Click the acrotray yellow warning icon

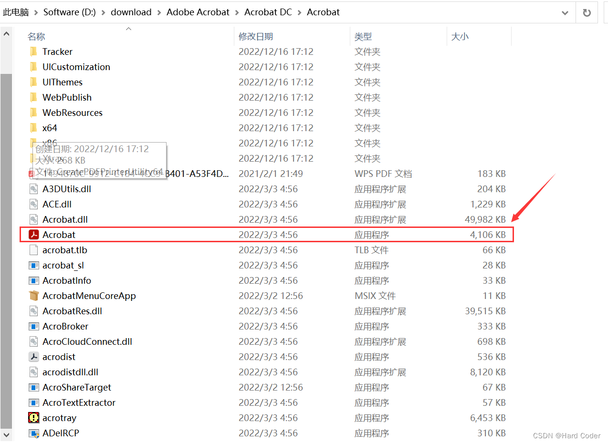point(33,418)
